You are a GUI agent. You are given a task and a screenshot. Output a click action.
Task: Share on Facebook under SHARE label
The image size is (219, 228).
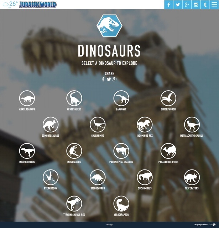[x=103, y=79]
